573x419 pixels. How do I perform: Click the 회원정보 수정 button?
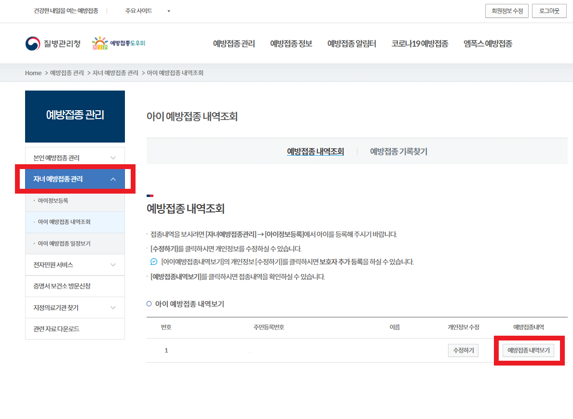pyautogui.click(x=507, y=11)
